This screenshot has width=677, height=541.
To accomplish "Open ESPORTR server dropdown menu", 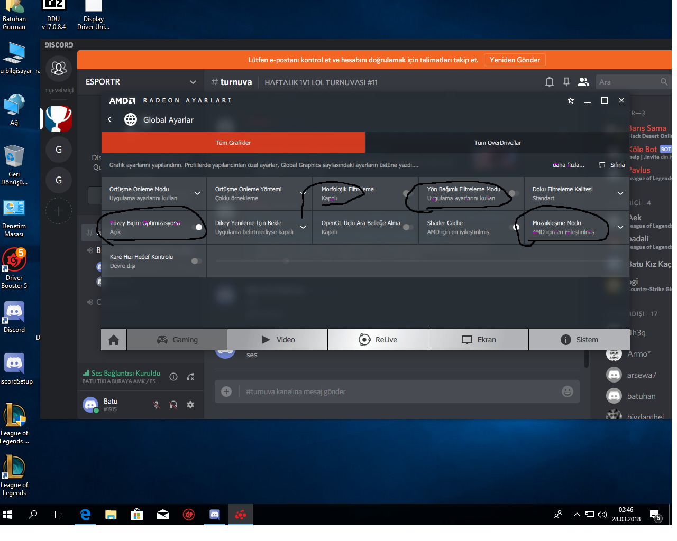I will click(193, 82).
